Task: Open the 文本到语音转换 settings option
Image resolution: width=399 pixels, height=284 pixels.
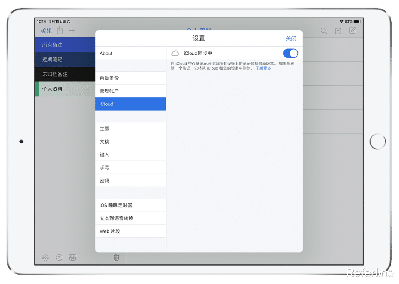Action: (x=130, y=218)
